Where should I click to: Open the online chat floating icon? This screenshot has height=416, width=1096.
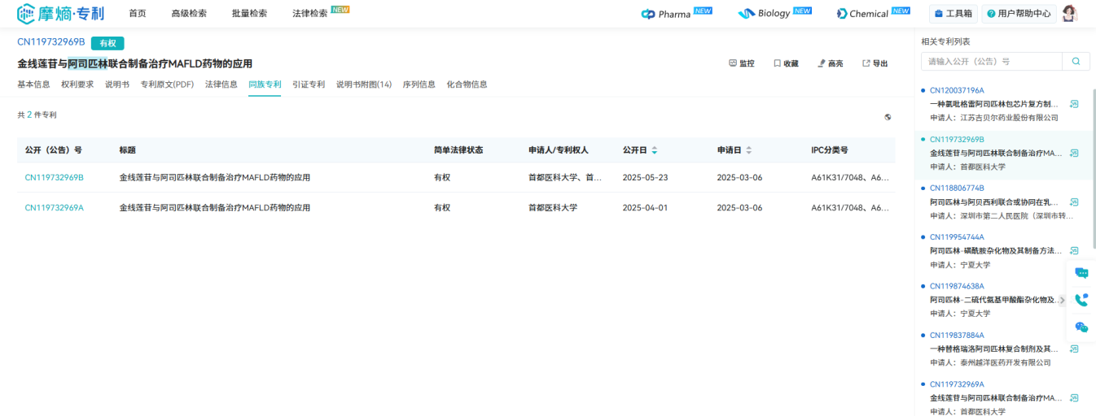click(x=1081, y=273)
